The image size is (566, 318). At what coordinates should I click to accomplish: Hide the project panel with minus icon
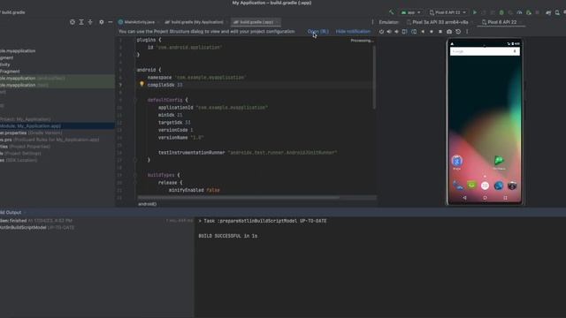click(x=110, y=22)
